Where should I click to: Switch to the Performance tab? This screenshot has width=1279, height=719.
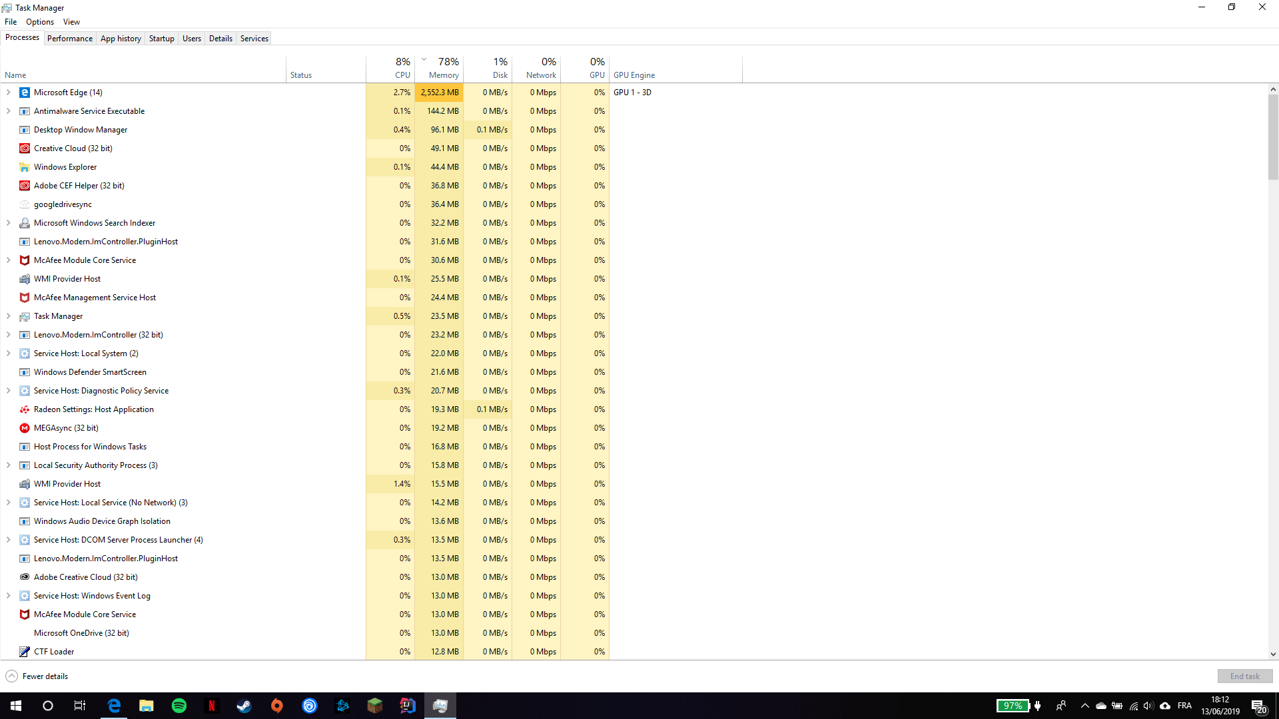point(70,39)
